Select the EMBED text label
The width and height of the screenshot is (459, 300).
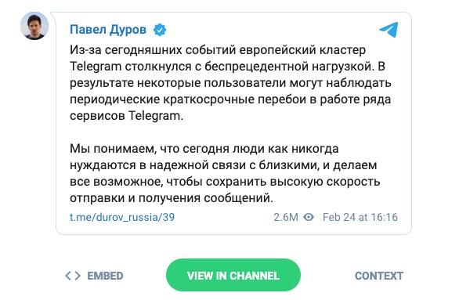click(105, 276)
